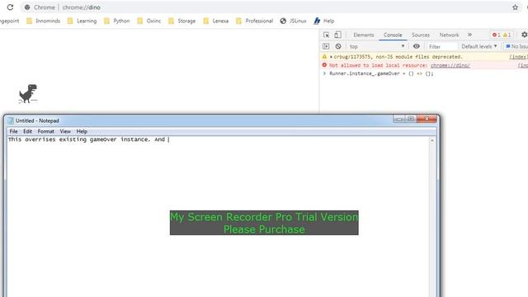Viewport: 528px width, 297px height.
Task: Create a live expression with the eye icon
Action: (416, 46)
